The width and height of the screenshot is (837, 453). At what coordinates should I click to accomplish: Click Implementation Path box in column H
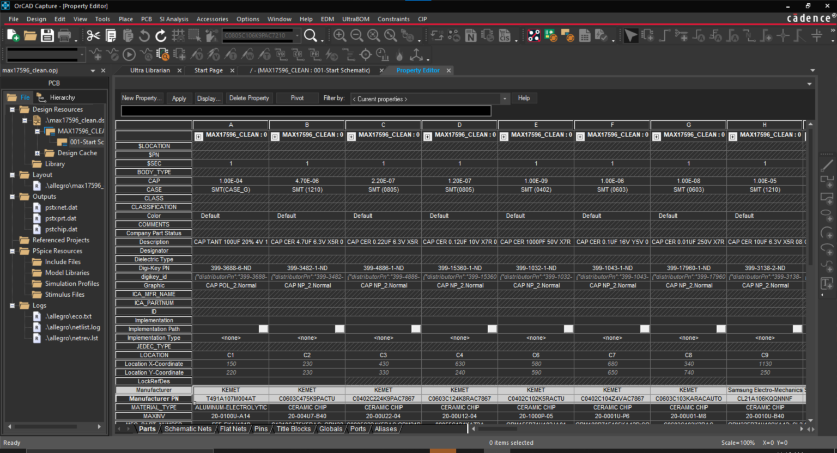[x=797, y=329]
